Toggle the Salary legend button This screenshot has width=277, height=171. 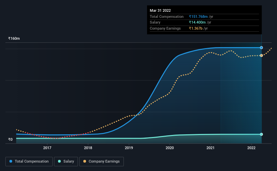(x=66, y=162)
